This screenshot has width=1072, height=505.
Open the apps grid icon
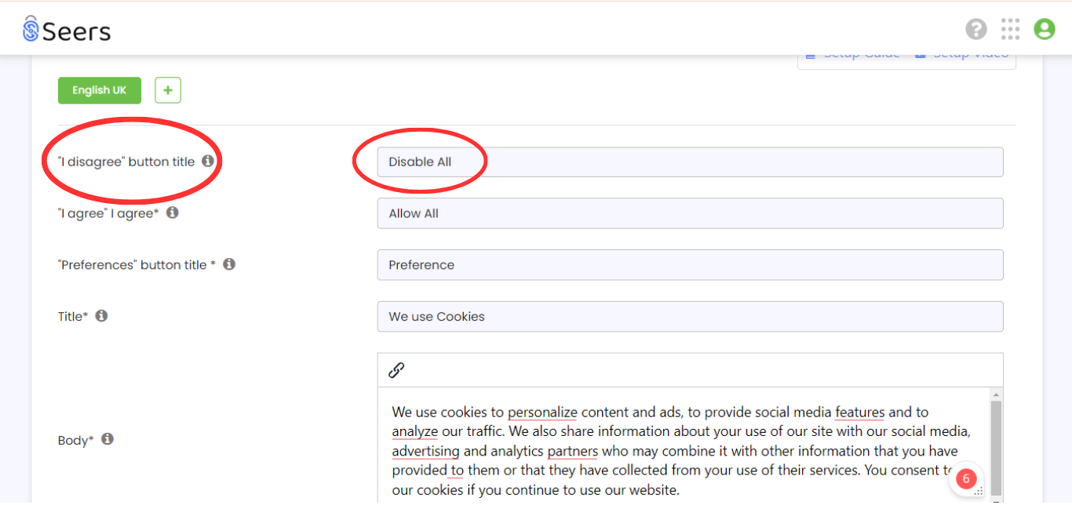click(1010, 30)
